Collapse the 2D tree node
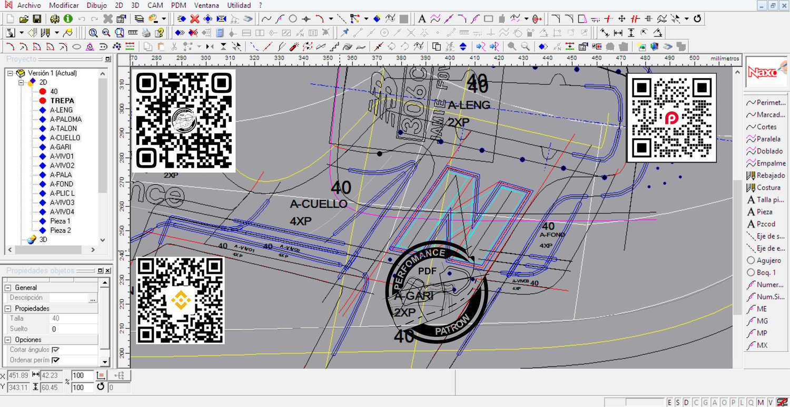This screenshot has height=407, width=790. coord(21,82)
